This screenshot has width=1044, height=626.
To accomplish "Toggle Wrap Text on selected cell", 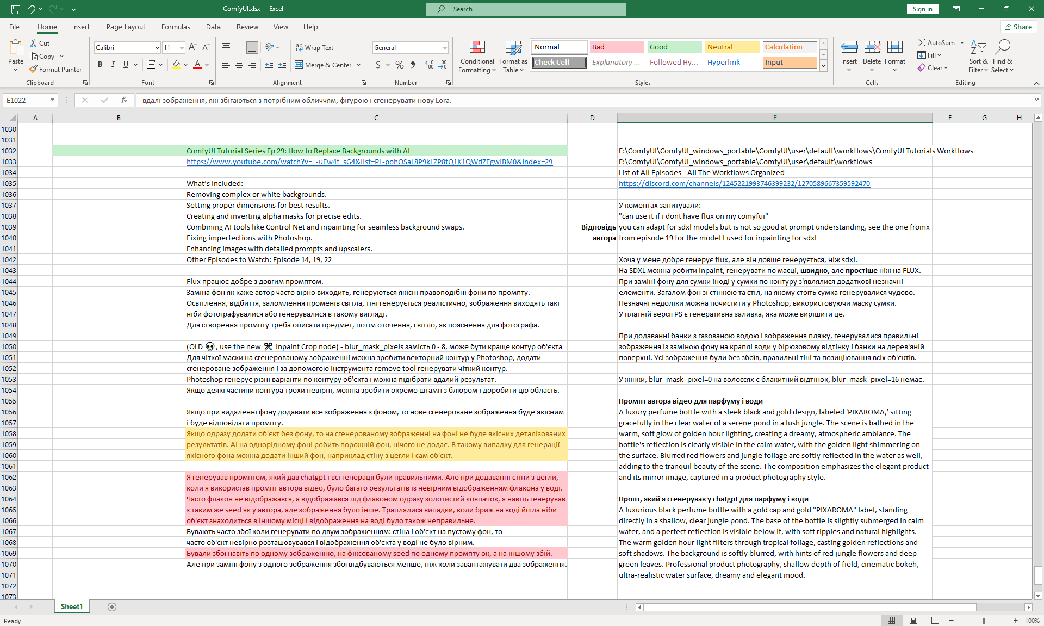I will pyautogui.click(x=314, y=47).
